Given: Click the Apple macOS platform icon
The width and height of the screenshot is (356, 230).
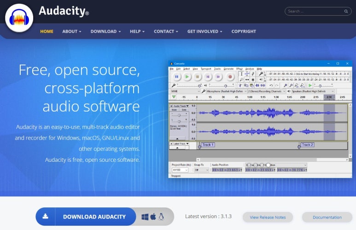Looking at the screenshot, I should coord(153,217).
